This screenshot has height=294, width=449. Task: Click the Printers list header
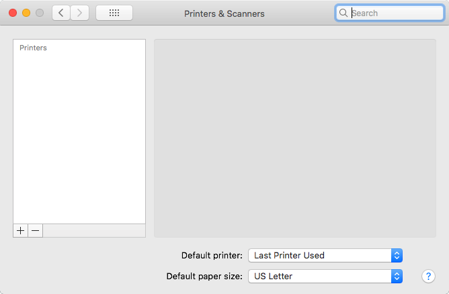(x=33, y=48)
